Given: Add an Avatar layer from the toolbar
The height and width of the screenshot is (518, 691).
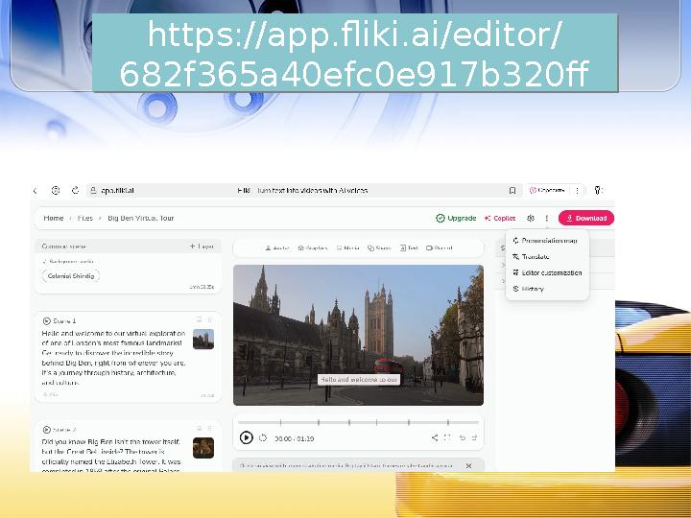Looking at the screenshot, I should (x=276, y=248).
